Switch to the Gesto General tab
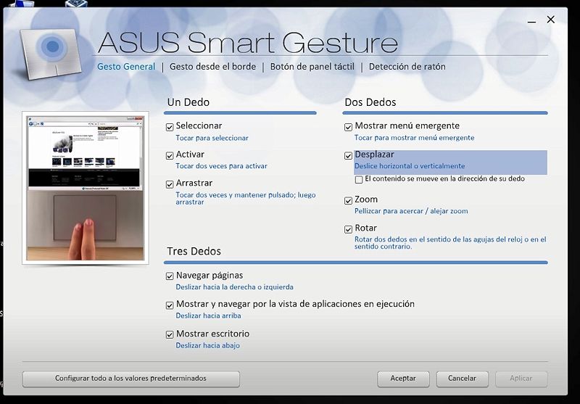Image resolution: width=580 pixels, height=404 pixels. tap(126, 67)
